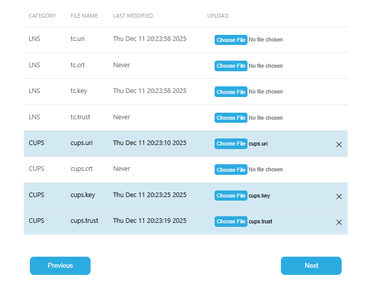This screenshot has width=373, height=288.
Task: Go to the Next step
Action: click(311, 266)
